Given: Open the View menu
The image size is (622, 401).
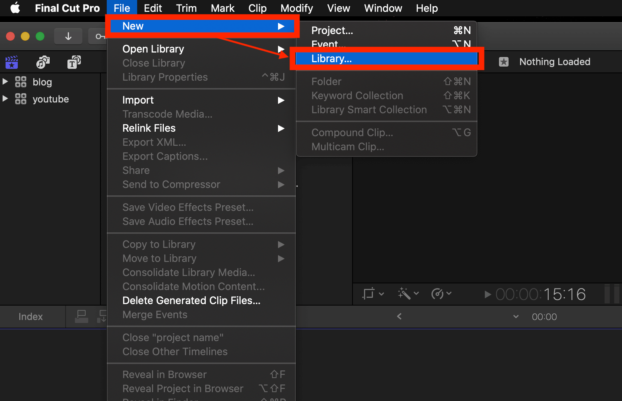Looking at the screenshot, I should [x=338, y=8].
